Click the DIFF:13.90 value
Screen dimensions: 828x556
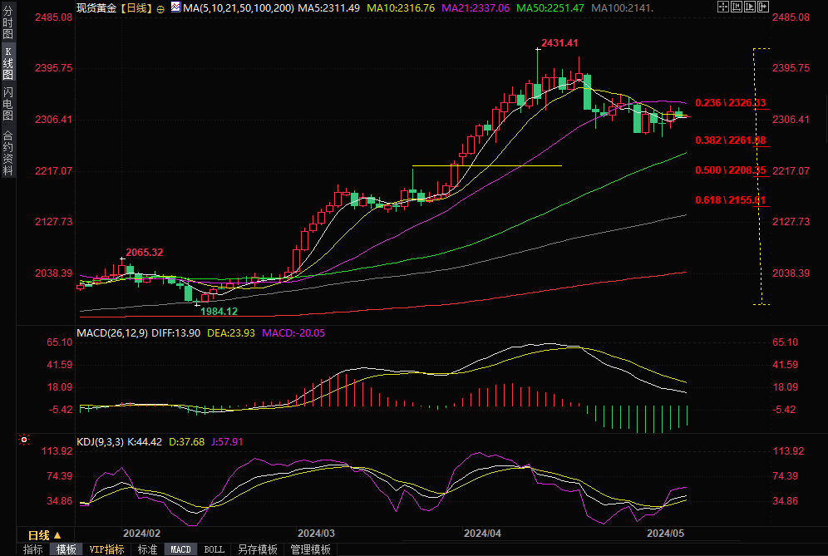pos(176,333)
